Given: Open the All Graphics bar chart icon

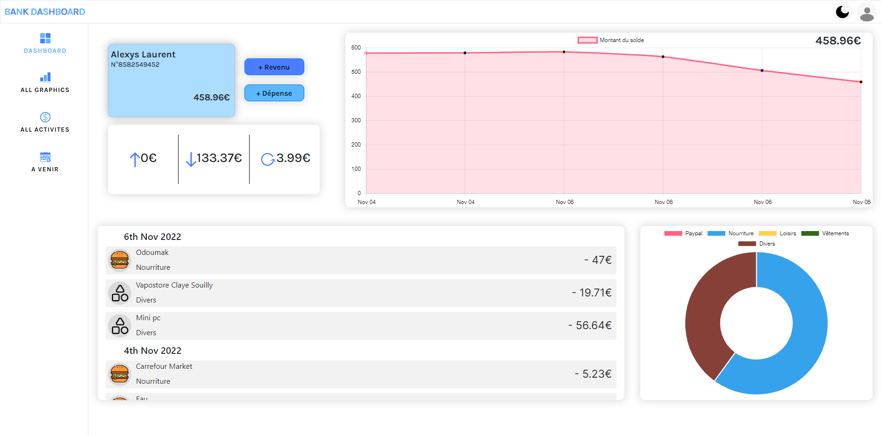Looking at the screenshot, I should [45, 77].
